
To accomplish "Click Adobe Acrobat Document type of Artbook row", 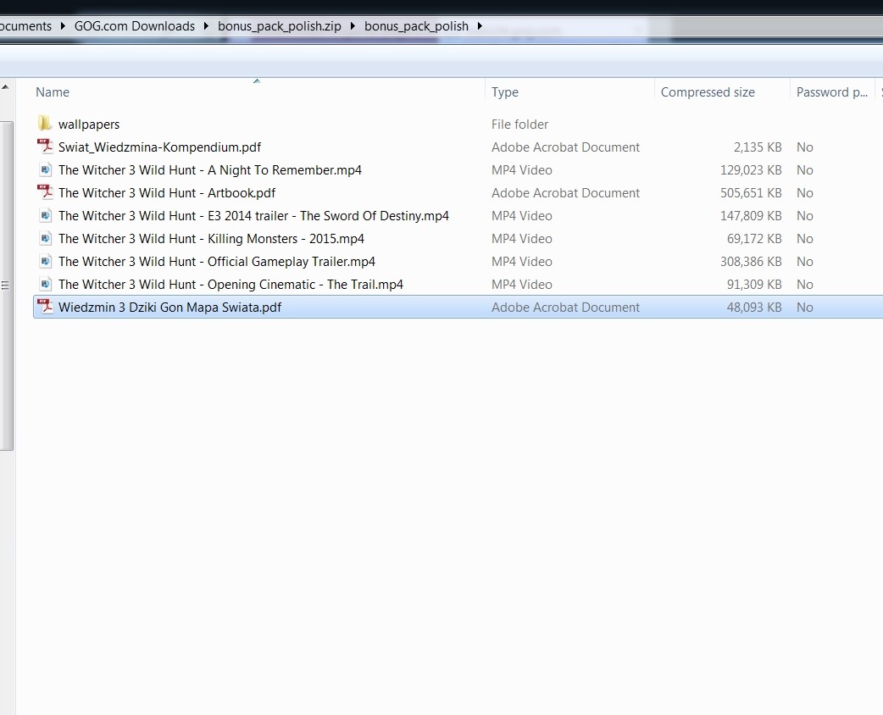I will [565, 193].
